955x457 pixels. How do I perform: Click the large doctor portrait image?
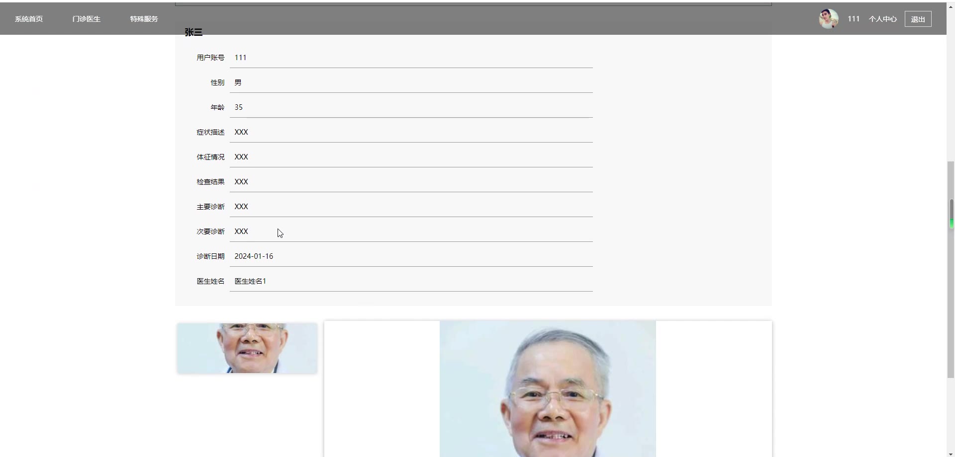pos(548,388)
